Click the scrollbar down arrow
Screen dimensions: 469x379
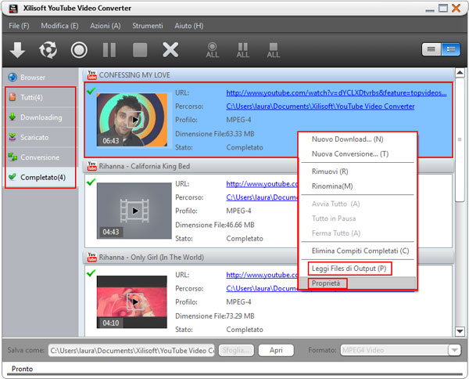click(x=460, y=331)
